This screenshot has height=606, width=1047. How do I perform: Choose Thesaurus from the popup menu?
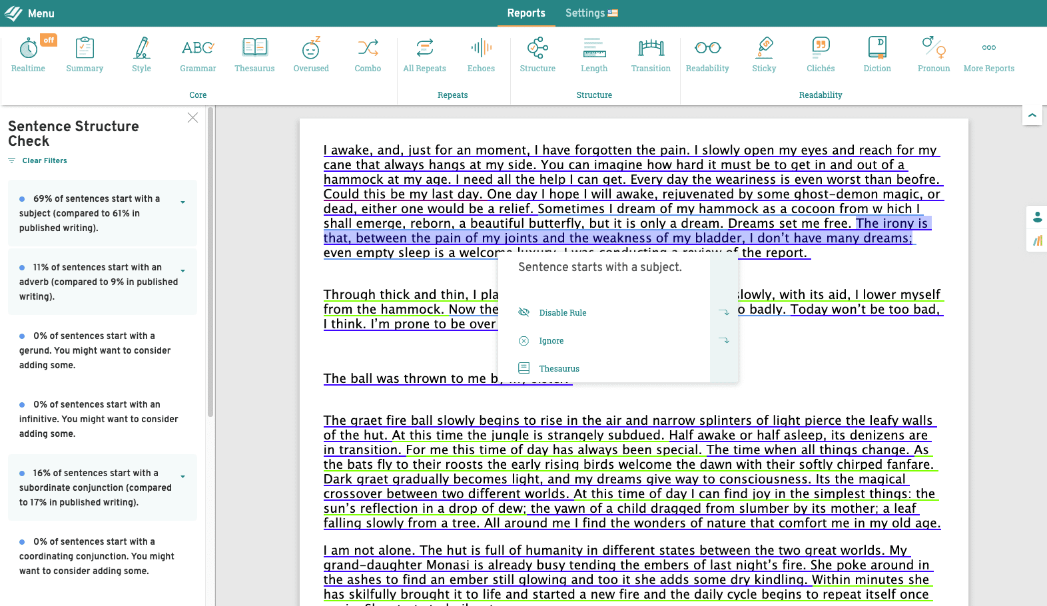tap(559, 369)
